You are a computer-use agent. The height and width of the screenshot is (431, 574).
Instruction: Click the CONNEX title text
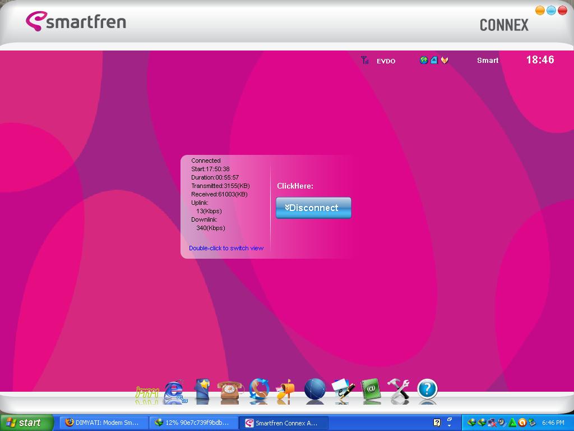pyautogui.click(x=504, y=25)
